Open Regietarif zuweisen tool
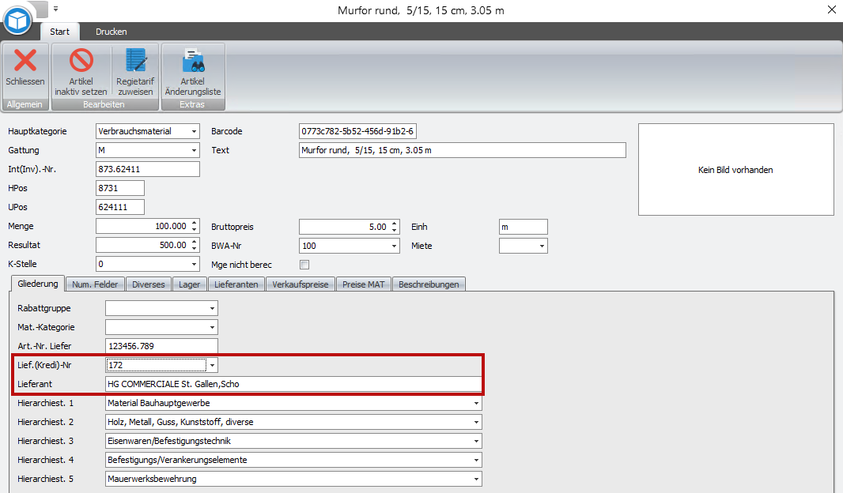Screen dimensions: 843x493 [x=135, y=62]
